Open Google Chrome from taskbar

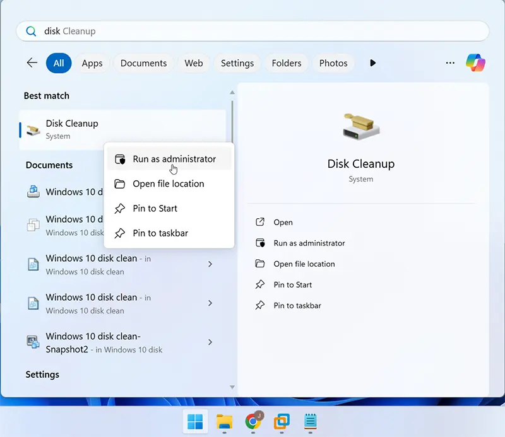click(x=254, y=421)
